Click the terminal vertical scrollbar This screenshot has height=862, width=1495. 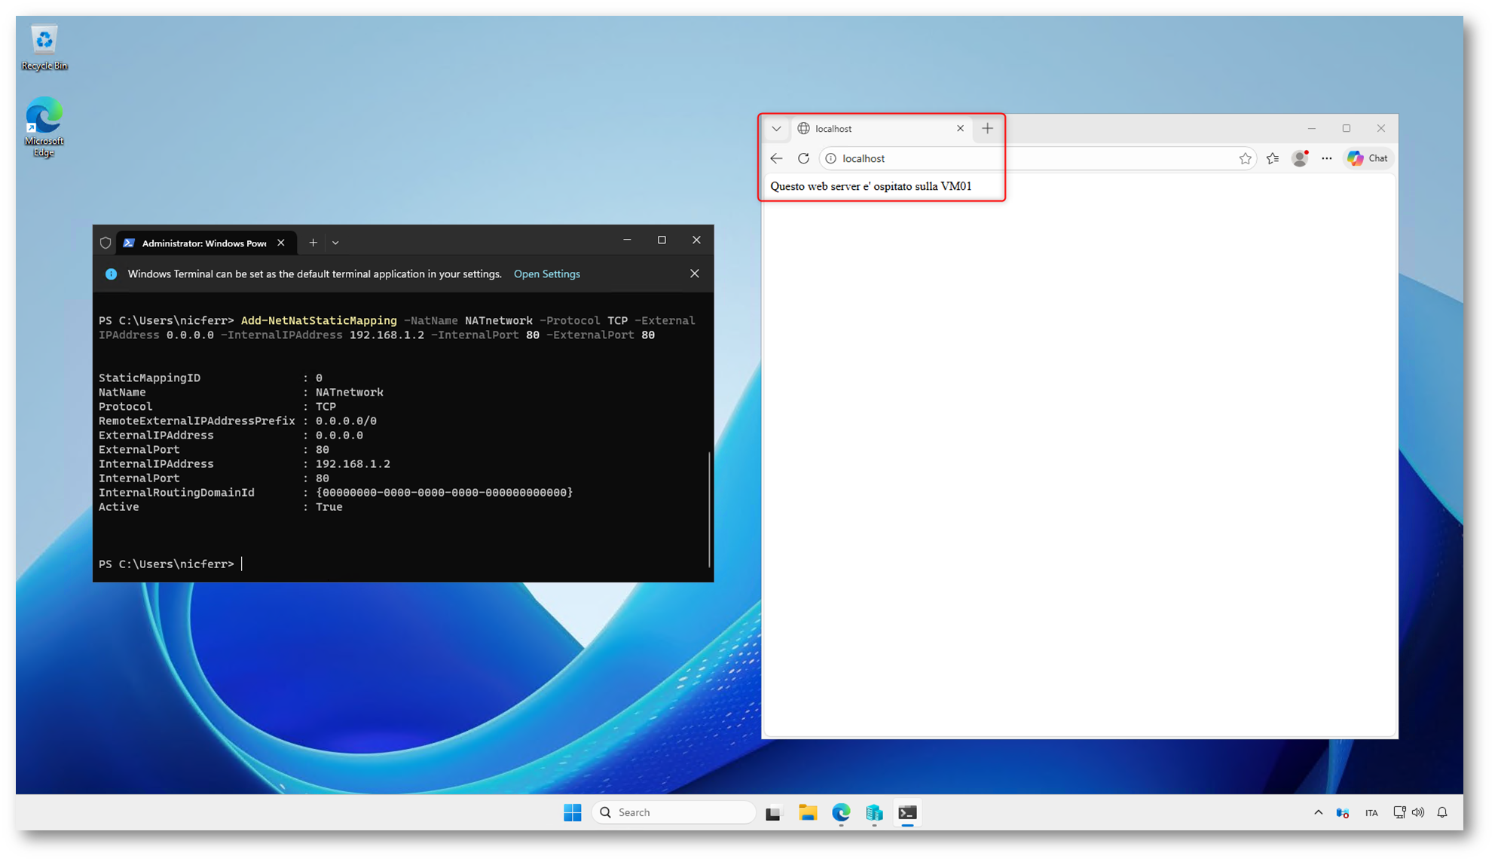click(709, 509)
